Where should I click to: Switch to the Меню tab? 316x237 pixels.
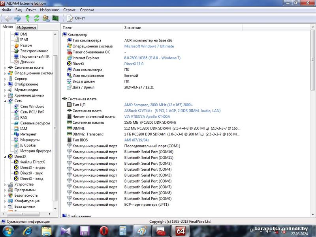[x=8, y=27]
